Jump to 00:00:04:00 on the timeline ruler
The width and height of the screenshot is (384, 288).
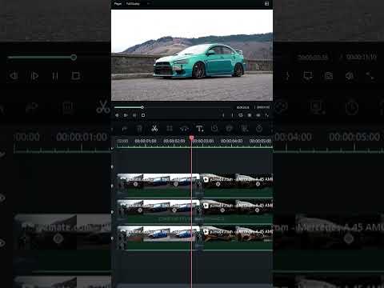(231, 141)
